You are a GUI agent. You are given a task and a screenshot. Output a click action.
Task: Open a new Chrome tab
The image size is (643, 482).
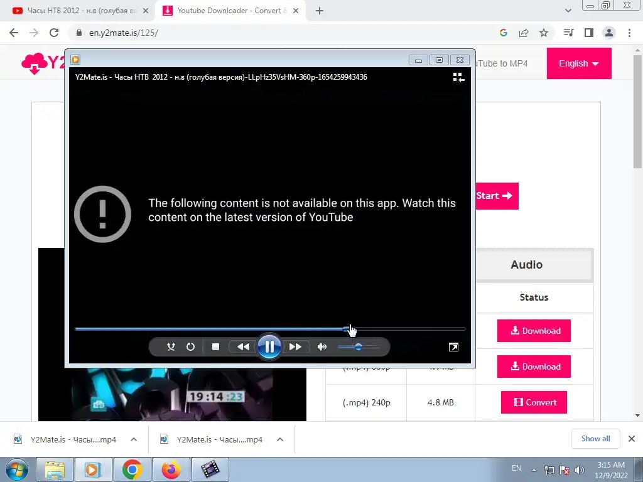[x=320, y=11]
